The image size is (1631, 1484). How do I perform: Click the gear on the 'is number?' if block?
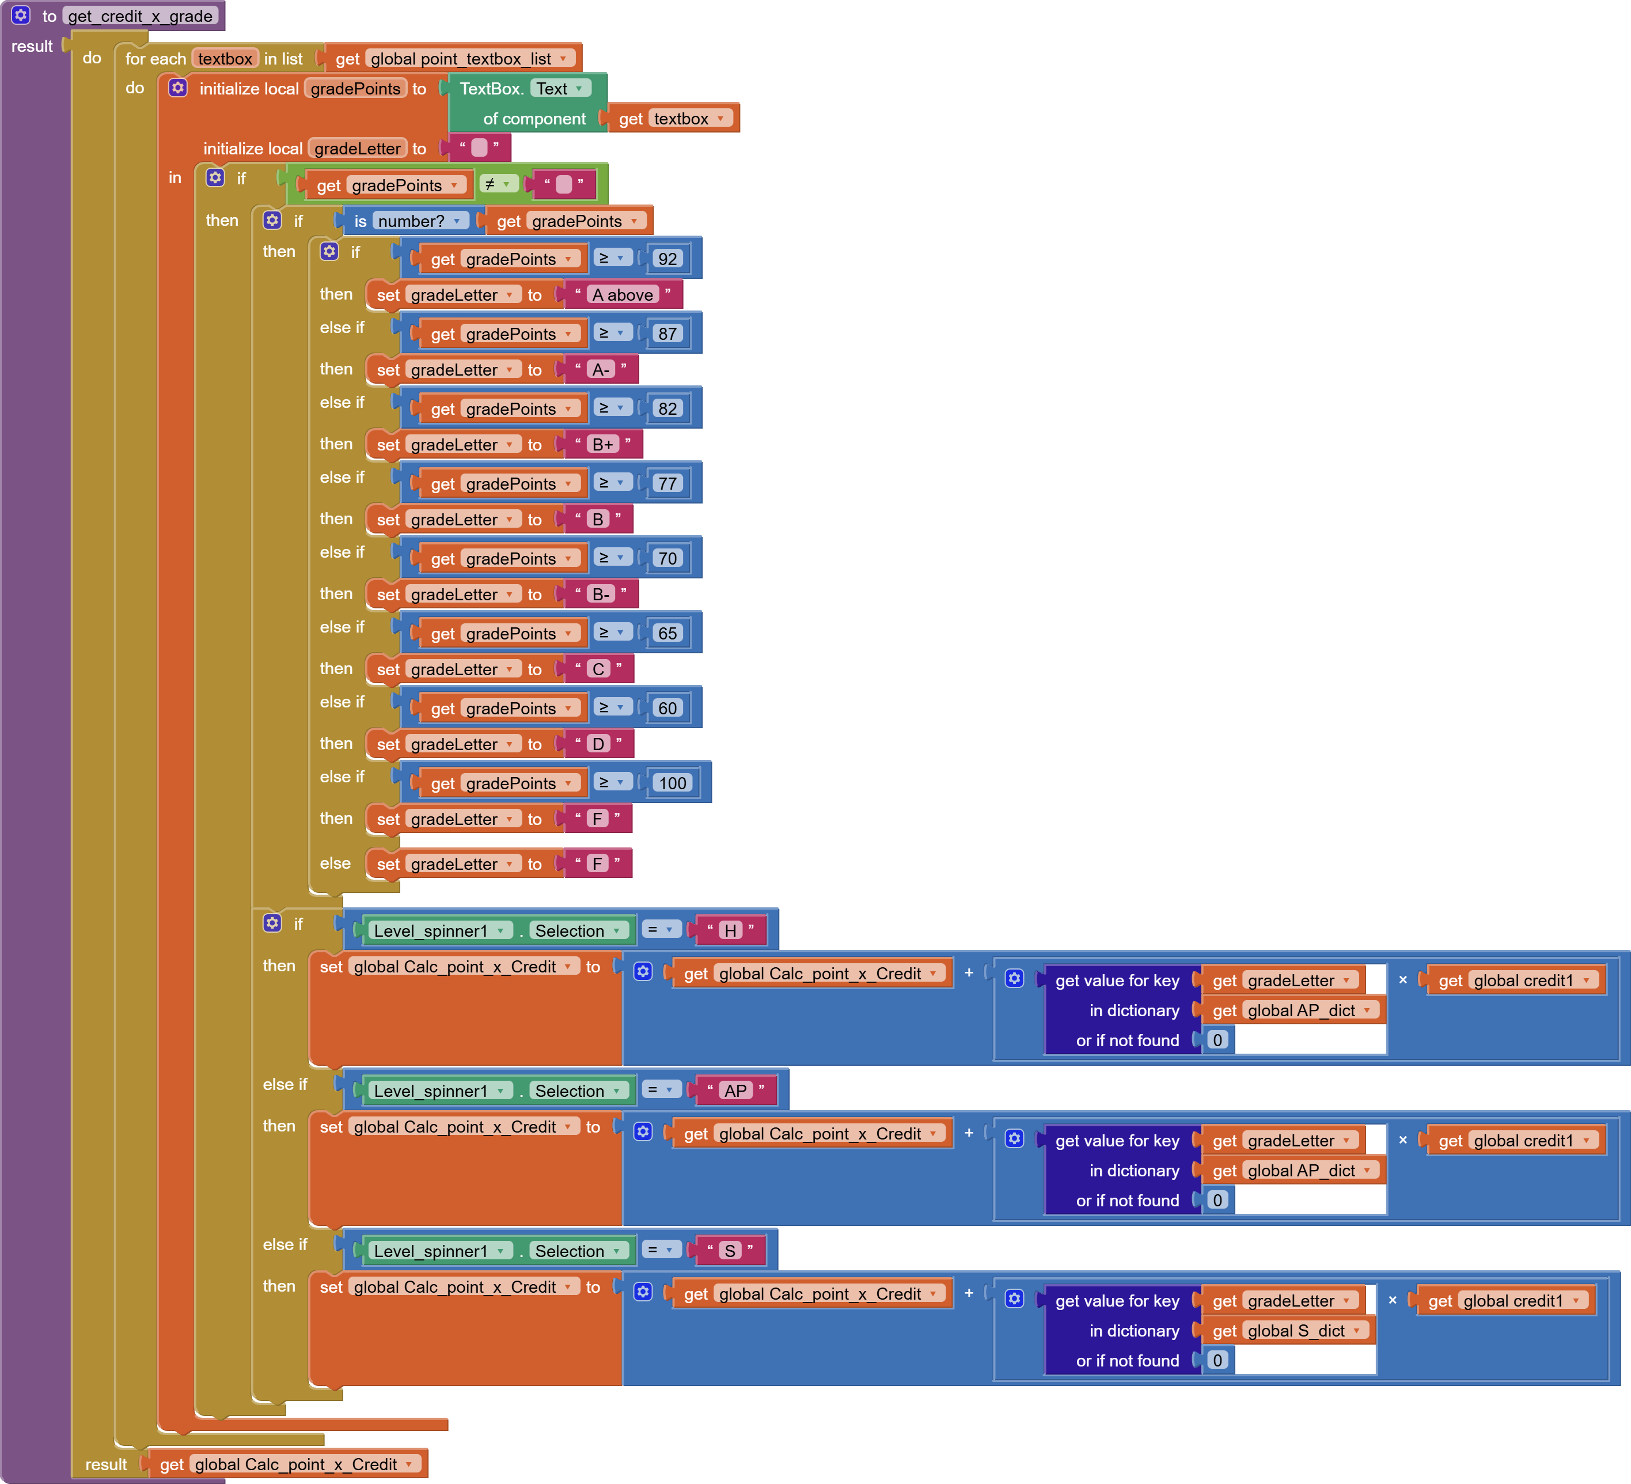[x=272, y=220]
